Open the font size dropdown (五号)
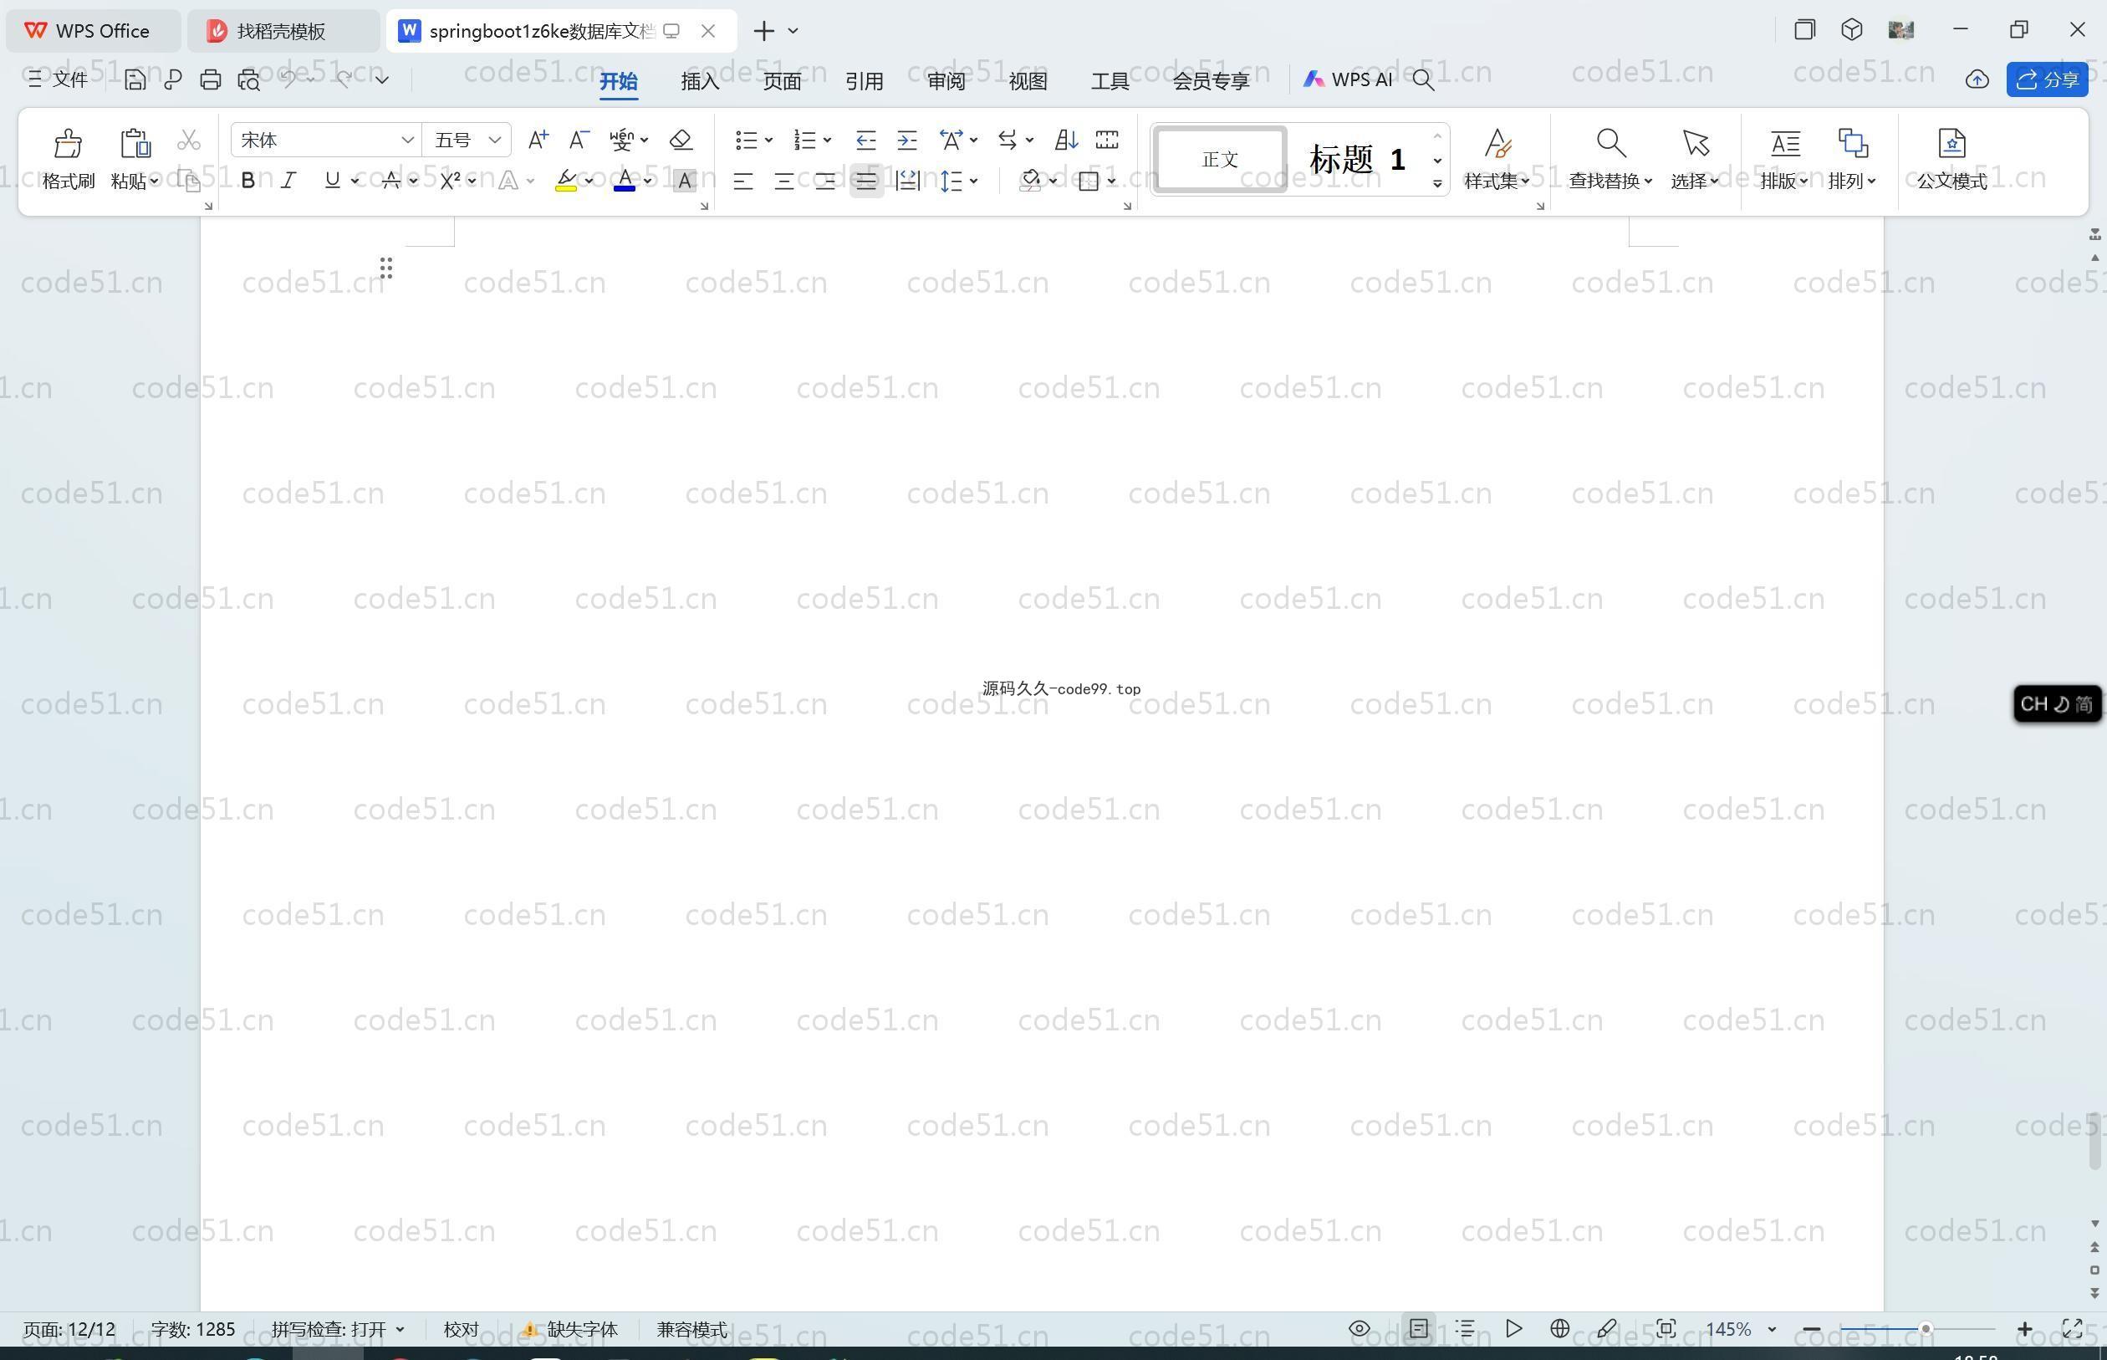 495,140
